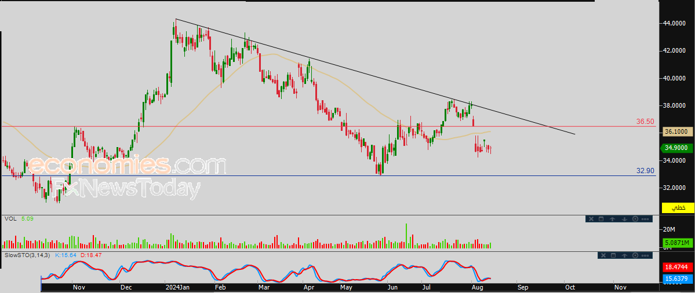Close the VOL volume indicator panel
The height and width of the screenshot is (293, 695).
pyautogui.click(x=591, y=219)
